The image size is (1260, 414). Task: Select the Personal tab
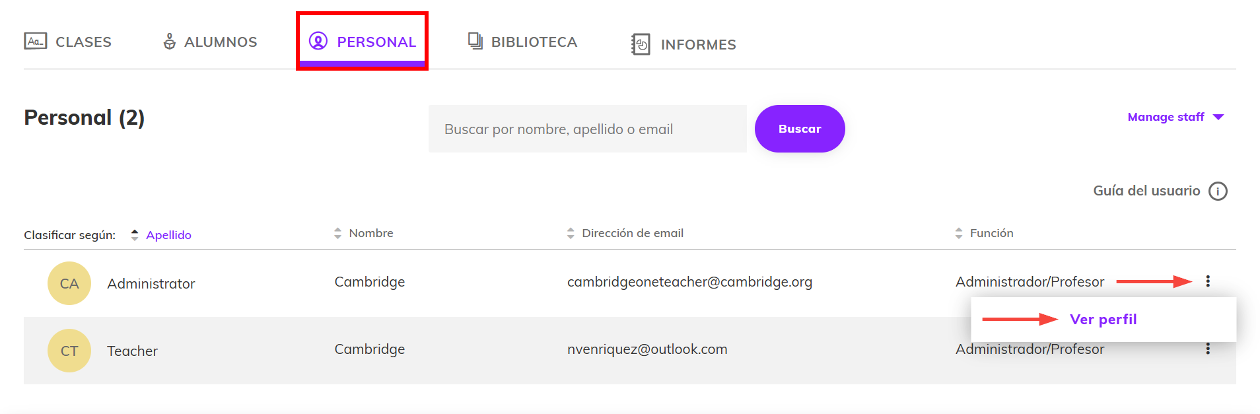tap(362, 42)
